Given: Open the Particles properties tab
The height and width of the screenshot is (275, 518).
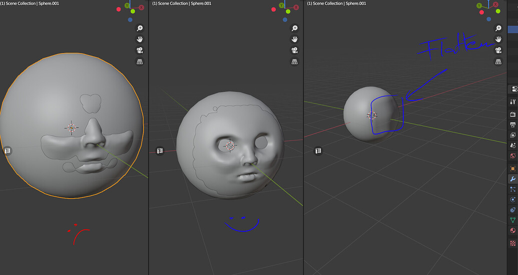Looking at the screenshot, I should (512, 189).
